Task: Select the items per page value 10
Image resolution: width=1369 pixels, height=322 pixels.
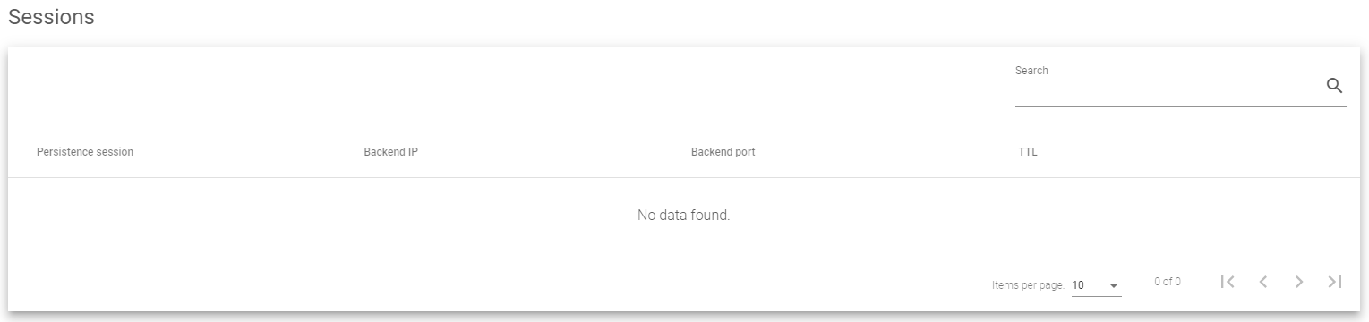Action: (x=1078, y=285)
